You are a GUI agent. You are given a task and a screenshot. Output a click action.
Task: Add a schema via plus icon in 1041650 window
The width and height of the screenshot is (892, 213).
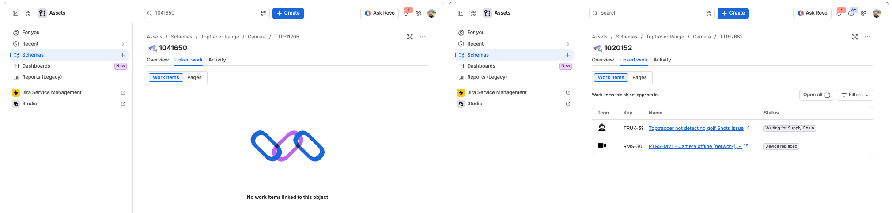[x=122, y=55]
